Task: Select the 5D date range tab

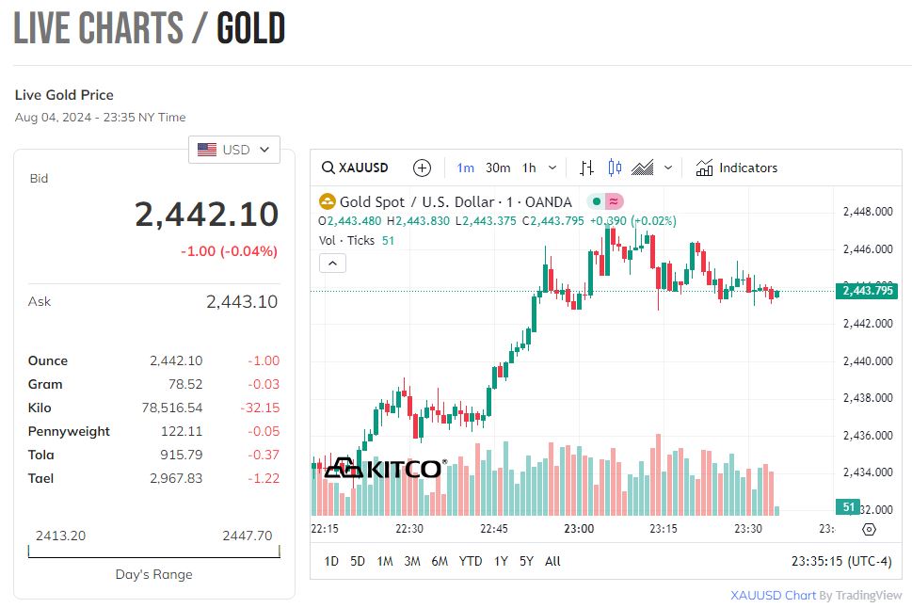Action: [x=358, y=561]
